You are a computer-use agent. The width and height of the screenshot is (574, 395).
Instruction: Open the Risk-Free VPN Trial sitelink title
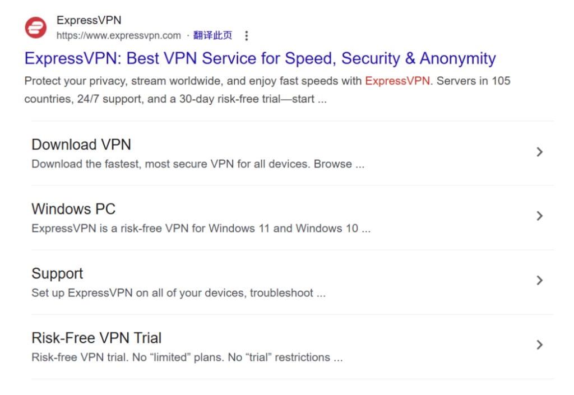click(96, 338)
